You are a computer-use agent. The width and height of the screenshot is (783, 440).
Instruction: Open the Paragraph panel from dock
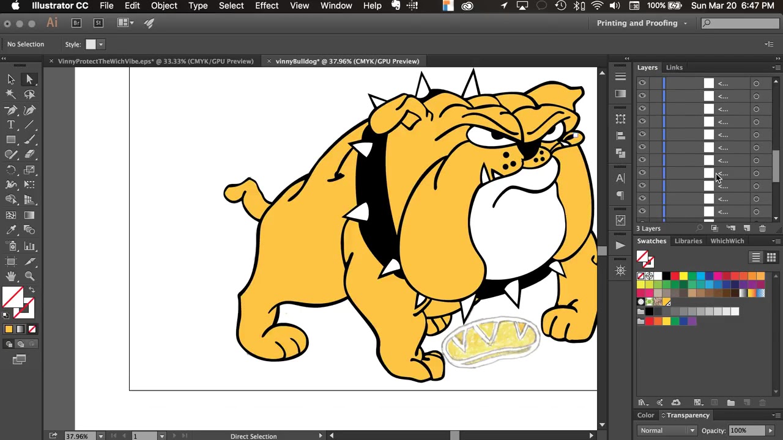pyautogui.click(x=620, y=196)
